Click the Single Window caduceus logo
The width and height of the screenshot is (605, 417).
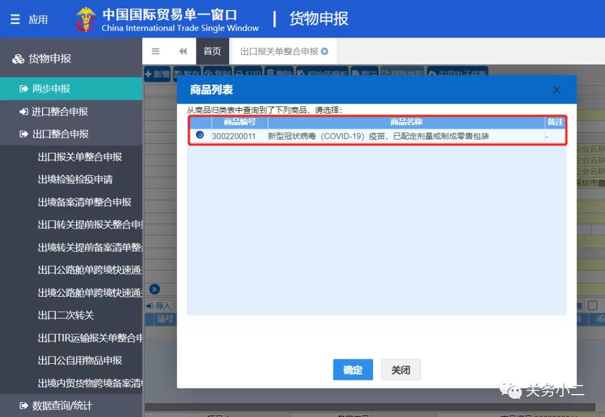(x=86, y=18)
